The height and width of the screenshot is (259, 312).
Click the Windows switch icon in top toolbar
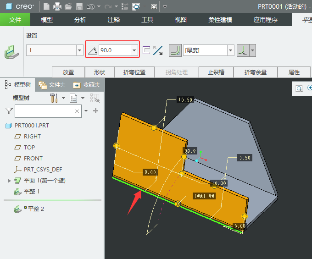coord(136,6)
